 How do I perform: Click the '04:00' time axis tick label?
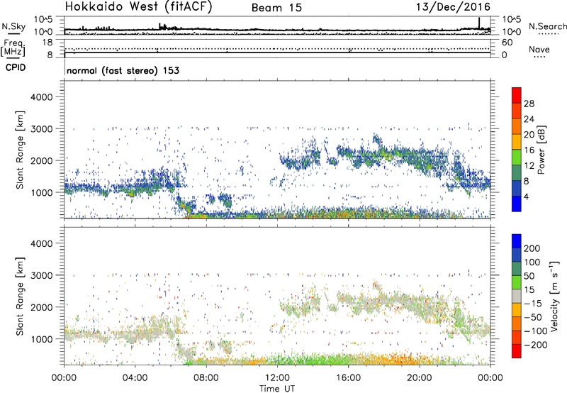(x=135, y=377)
